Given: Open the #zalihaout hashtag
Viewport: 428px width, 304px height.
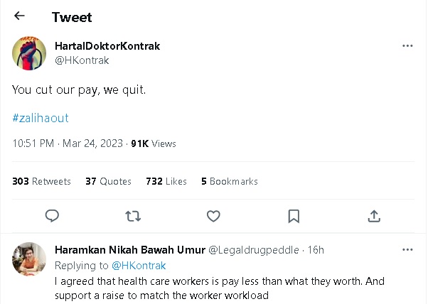Looking at the screenshot, I should [x=41, y=117].
